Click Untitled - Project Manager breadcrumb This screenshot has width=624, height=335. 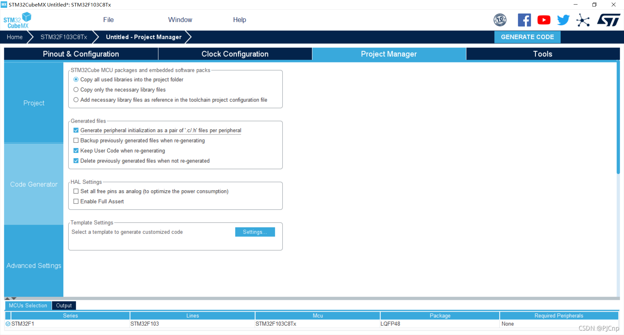[x=144, y=37]
